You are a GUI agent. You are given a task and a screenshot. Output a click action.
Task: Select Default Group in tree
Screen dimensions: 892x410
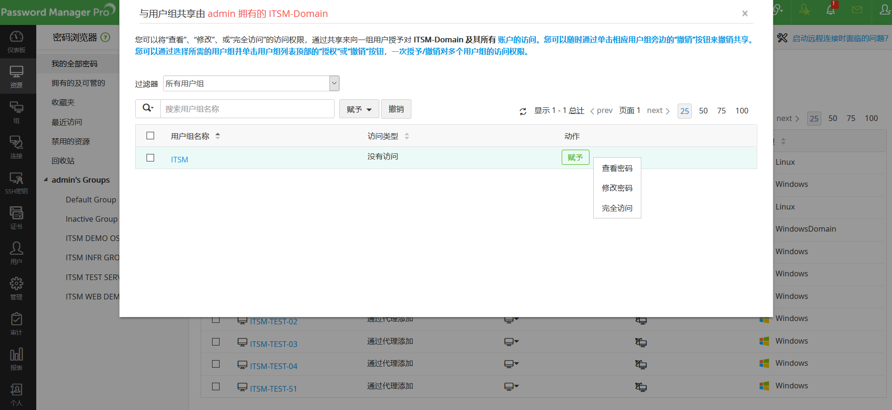(91, 200)
